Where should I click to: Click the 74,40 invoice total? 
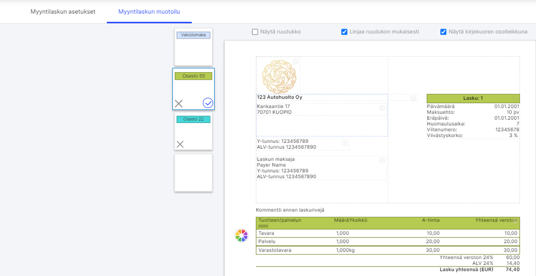(x=513, y=270)
